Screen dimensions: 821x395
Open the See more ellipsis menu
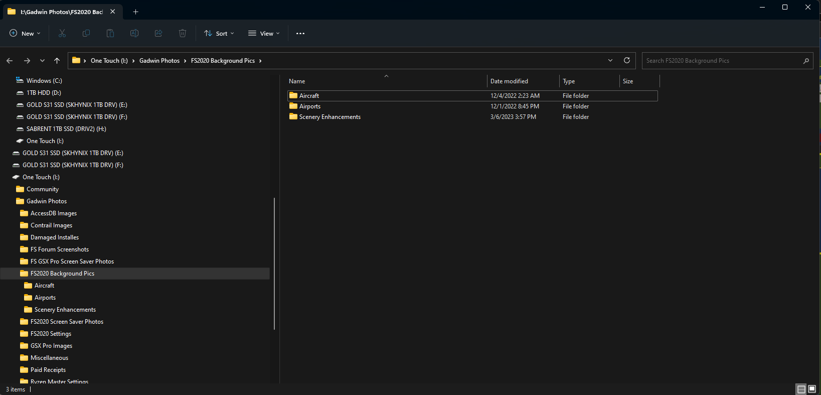(300, 33)
